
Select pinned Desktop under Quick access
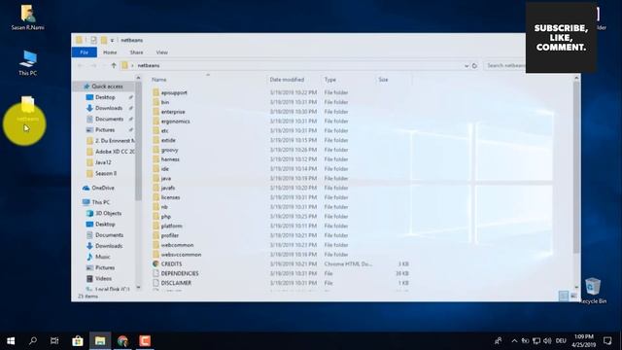coord(105,97)
